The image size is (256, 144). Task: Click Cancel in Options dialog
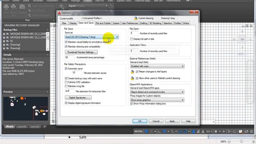pos(156,121)
